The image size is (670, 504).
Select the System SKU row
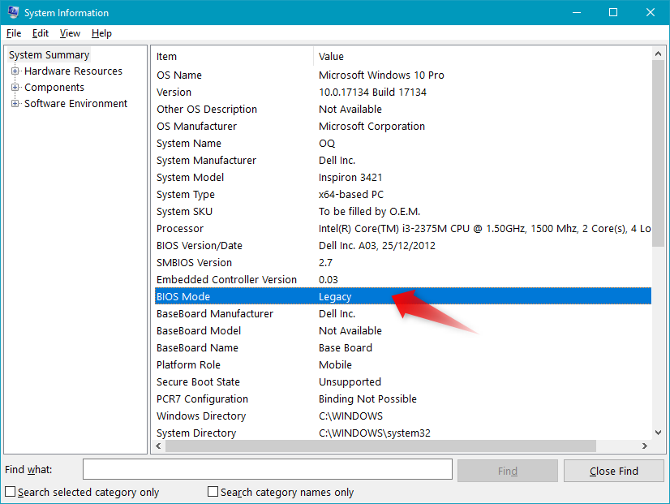(403, 212)
